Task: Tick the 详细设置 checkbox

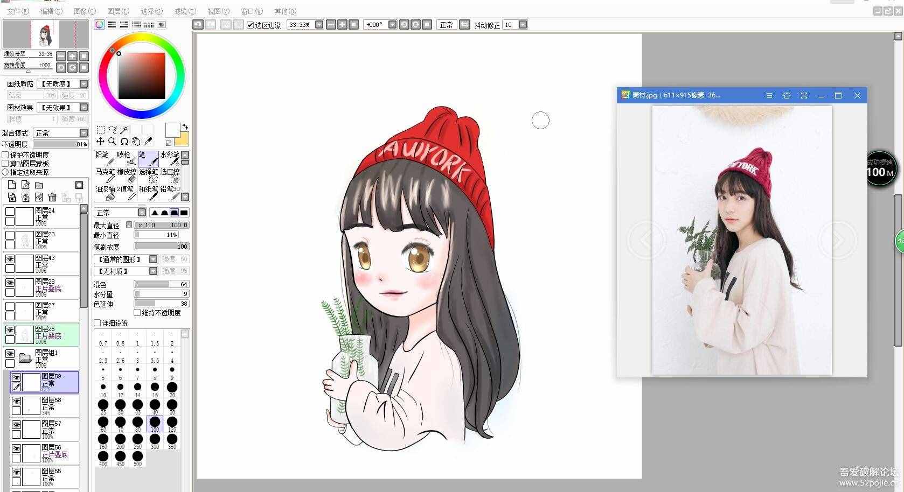Action: click(98, 323)
